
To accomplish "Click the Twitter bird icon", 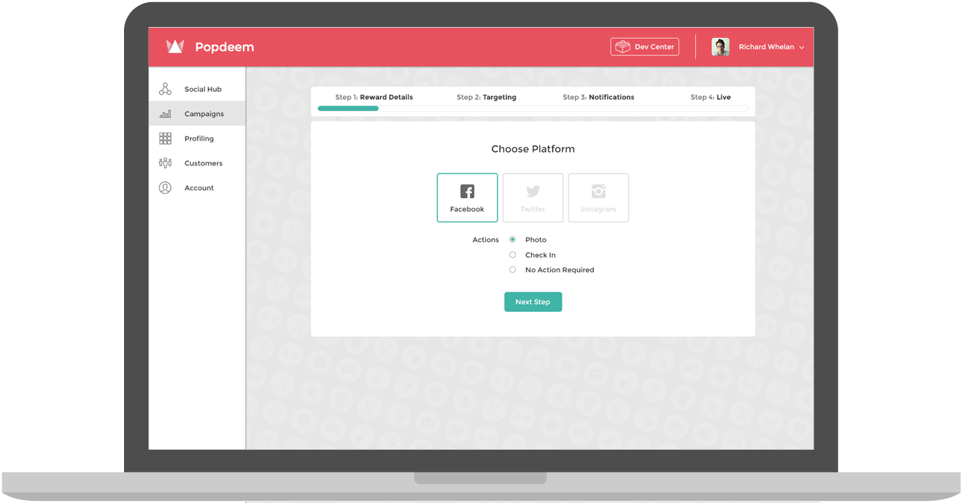I will click(x=533, y=192).
